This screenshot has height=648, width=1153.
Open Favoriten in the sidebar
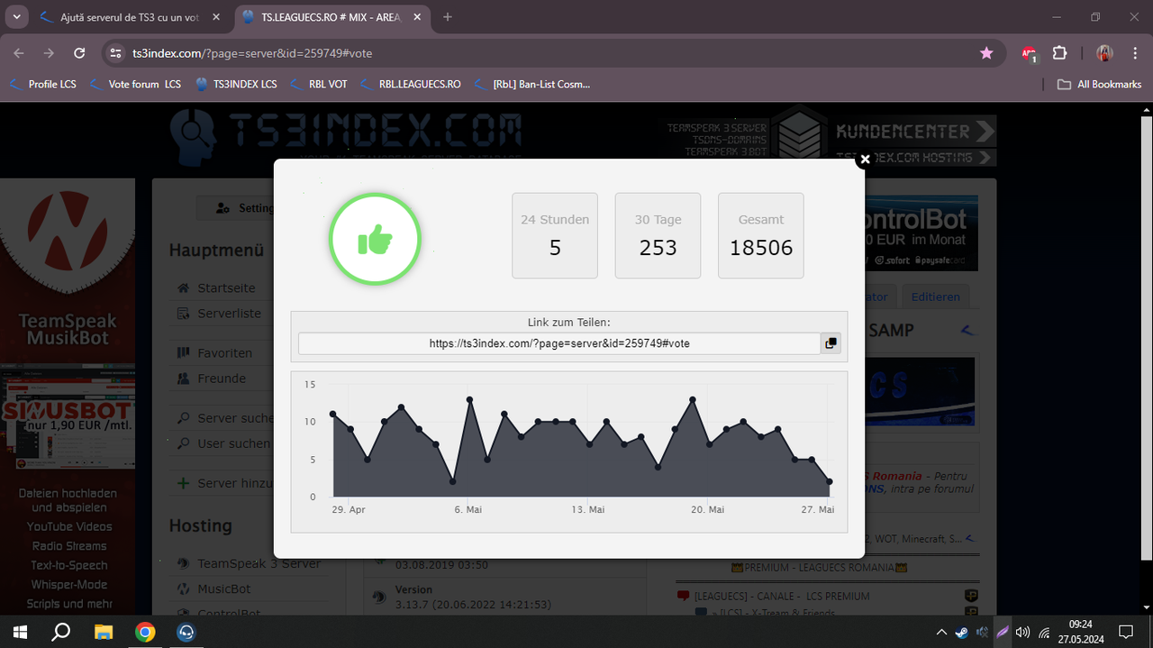(224, 353)
